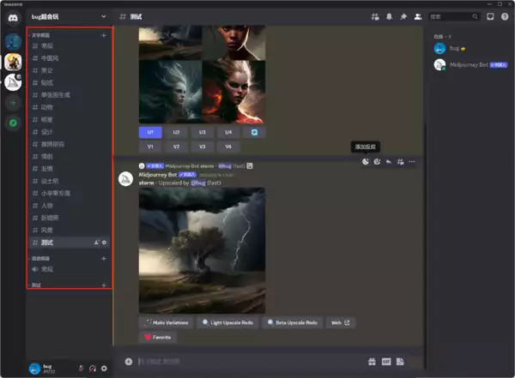Viewport: 515px width, 378px height.
Task: Click the V4 variation button
Action: [x=228, y=147]
